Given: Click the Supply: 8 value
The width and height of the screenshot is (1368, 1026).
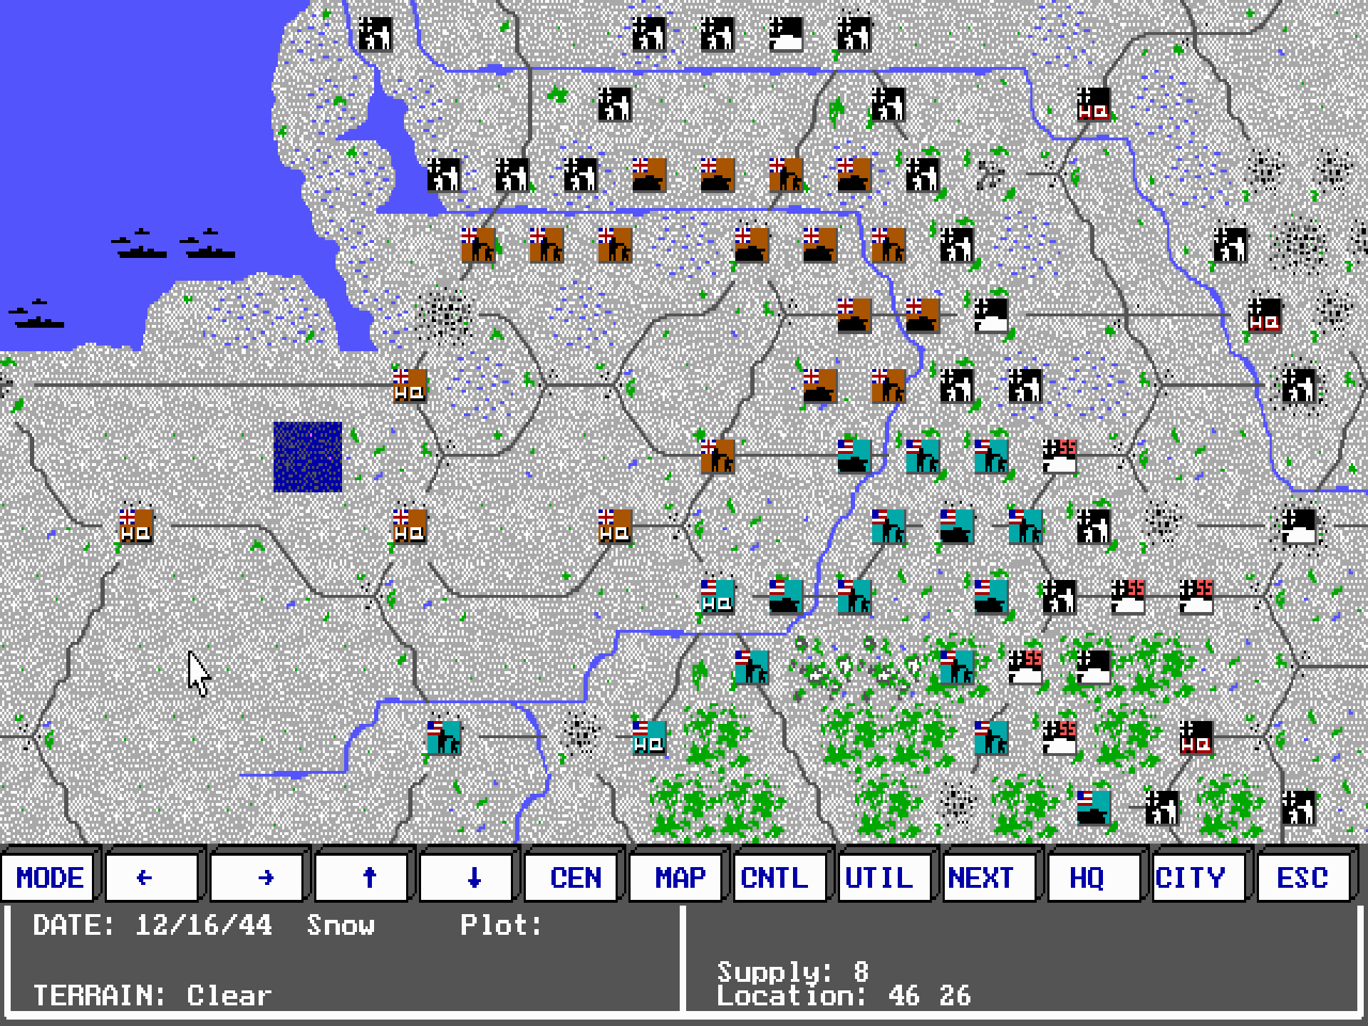Looking at the screenshot, I should tap(793, 971).
